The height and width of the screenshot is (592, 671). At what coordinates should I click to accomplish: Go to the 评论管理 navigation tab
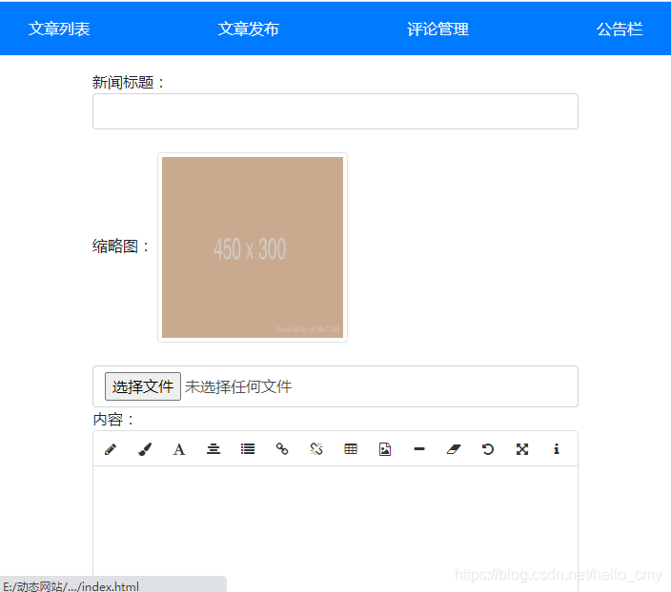[x=437, y=30]
